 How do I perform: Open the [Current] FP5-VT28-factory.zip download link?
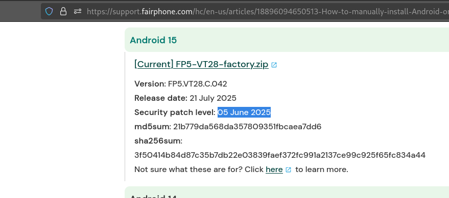click(x=201, y=65)
